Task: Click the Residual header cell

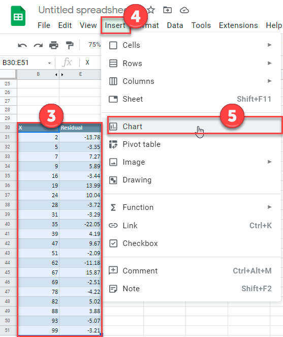Action: [x=80, y=128]
